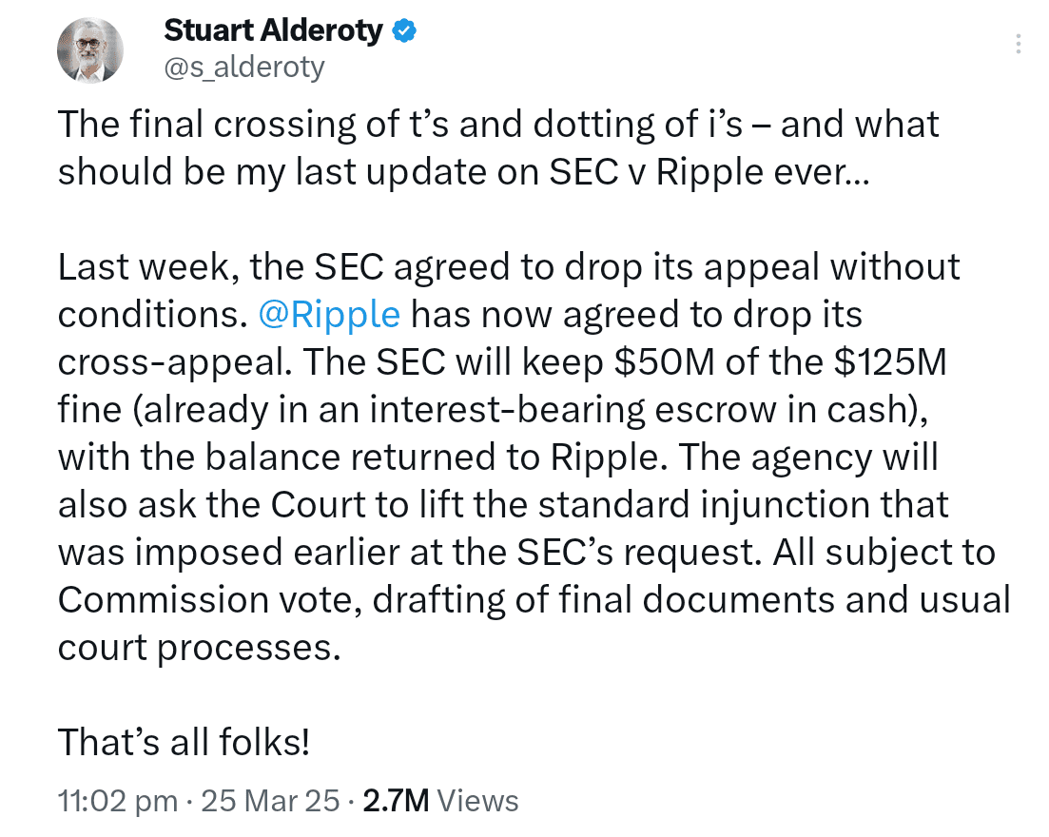Screen dimensions: 1049x837
Task: Select the phrase 'That's all folks!'
Action: coord(184,743)
